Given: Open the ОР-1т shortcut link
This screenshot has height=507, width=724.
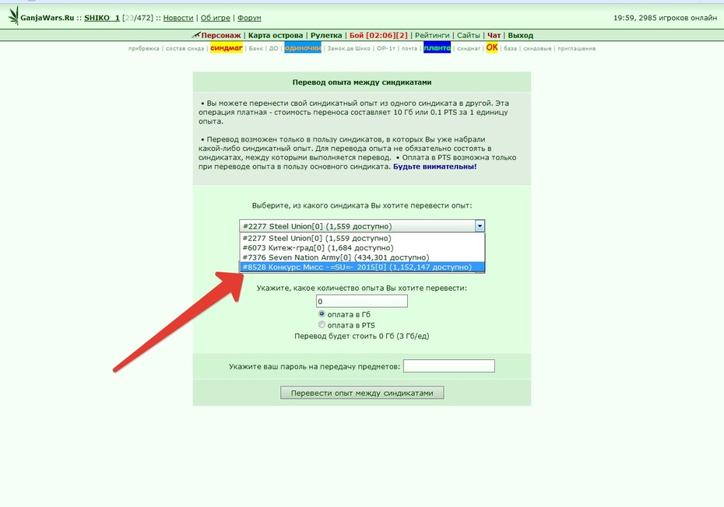Looking at the screenshot, I should [385, 48].
